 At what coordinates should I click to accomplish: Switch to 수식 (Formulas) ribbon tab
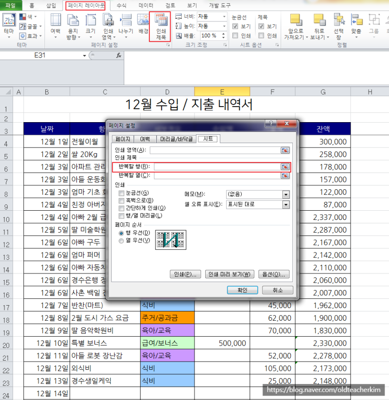click(x=122, y=5)
